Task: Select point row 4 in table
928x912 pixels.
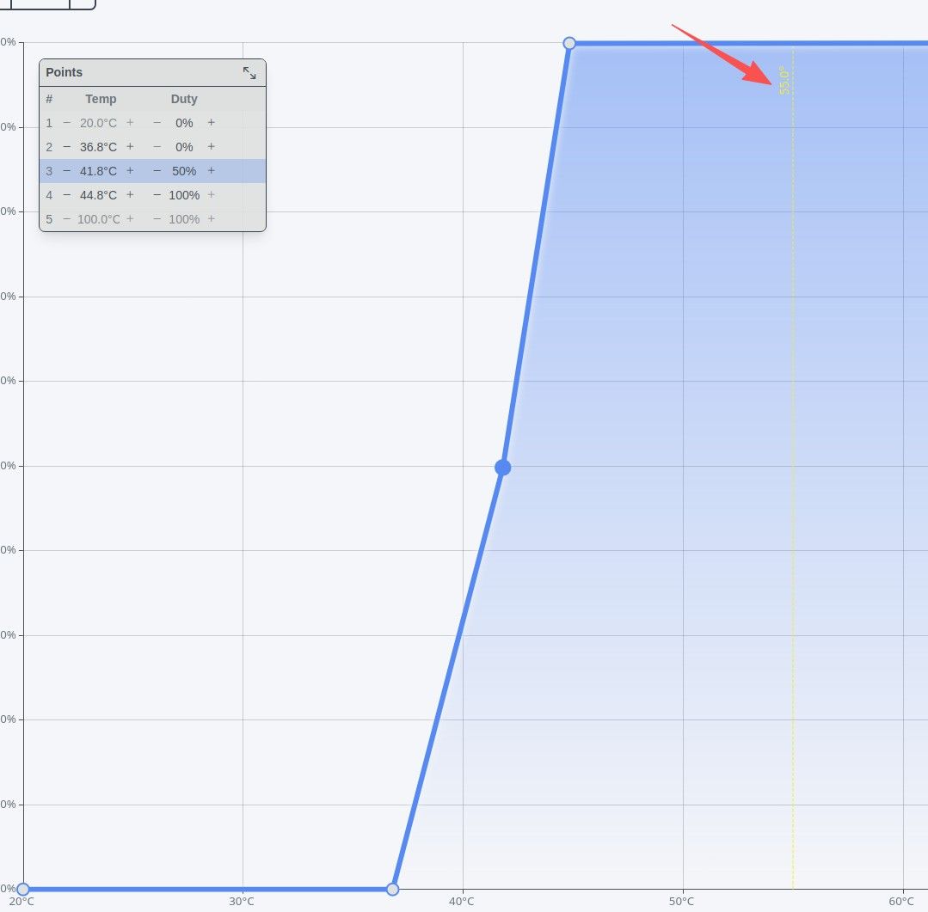Action: [153, 194]
